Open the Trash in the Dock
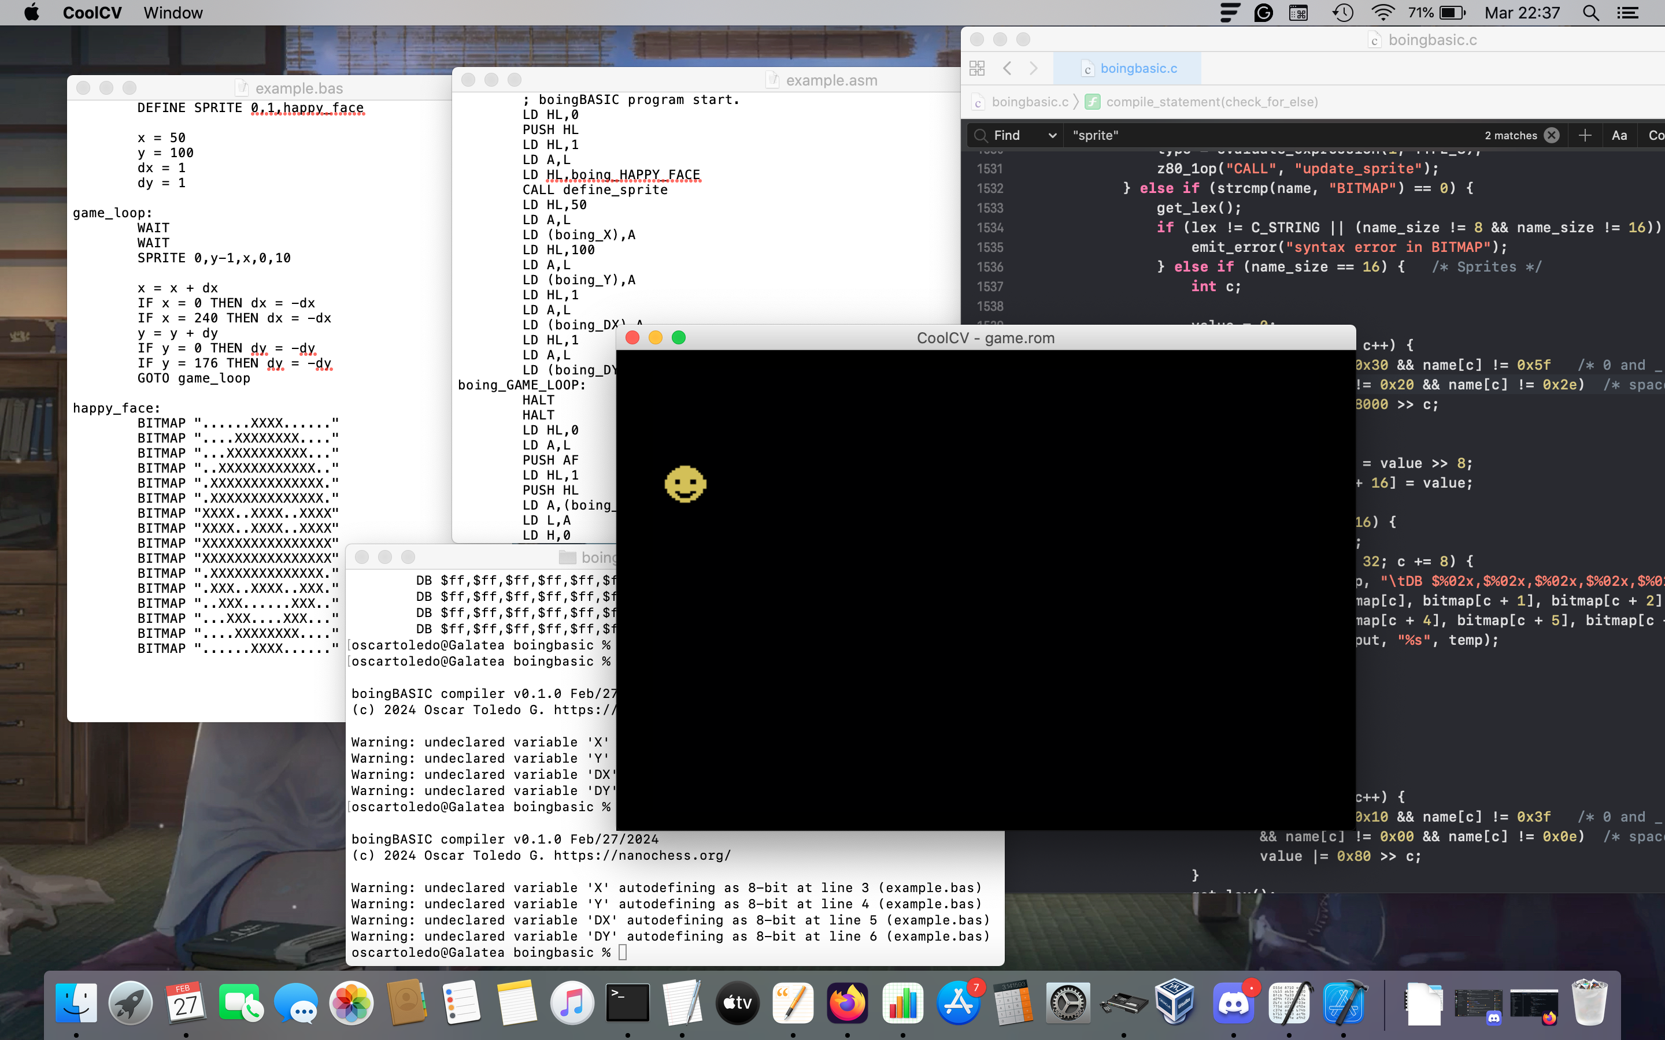 pyautogui.click(x=1590, y=1004)
